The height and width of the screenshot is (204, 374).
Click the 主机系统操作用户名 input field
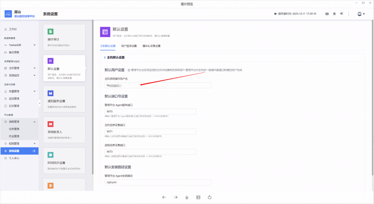[x=158, y=85]
